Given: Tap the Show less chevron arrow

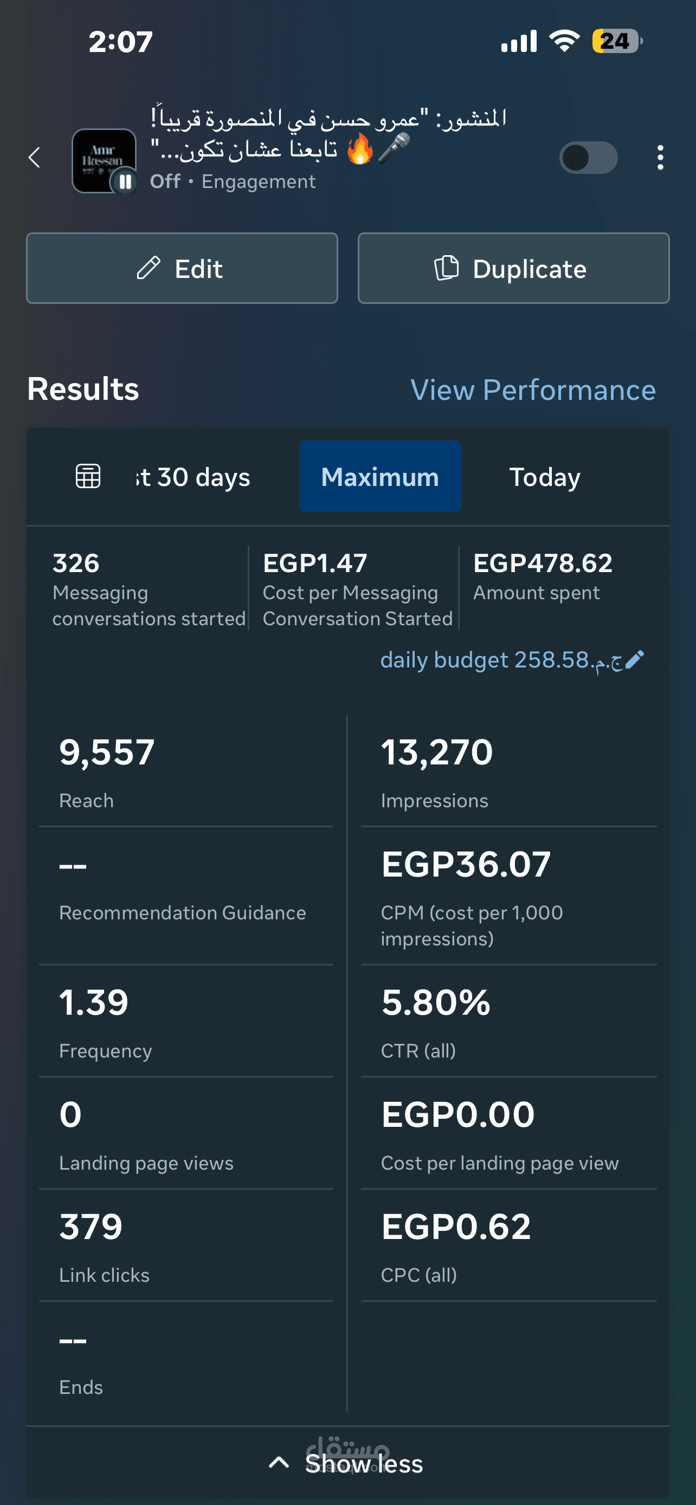Looking at the screenshot, I should (279, 1462).
